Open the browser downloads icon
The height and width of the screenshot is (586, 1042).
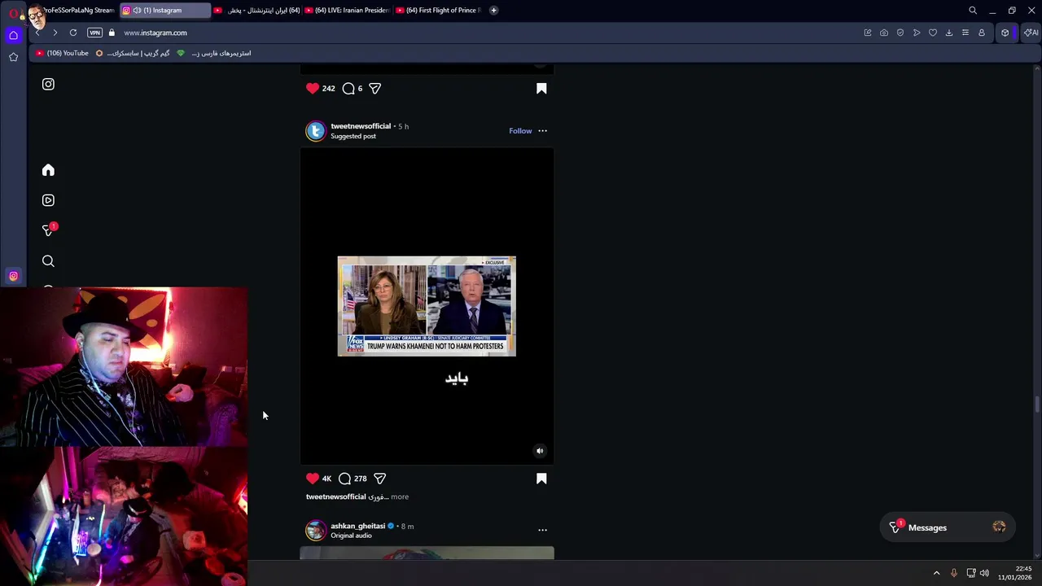[949, 33]
